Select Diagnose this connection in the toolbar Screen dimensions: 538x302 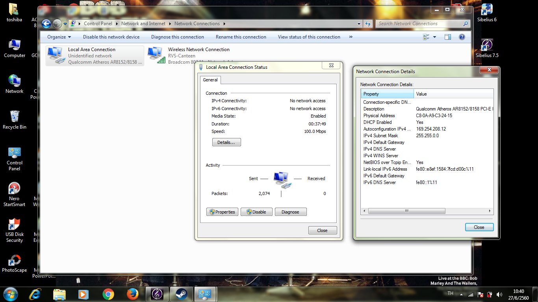click(x=178, y=37)
